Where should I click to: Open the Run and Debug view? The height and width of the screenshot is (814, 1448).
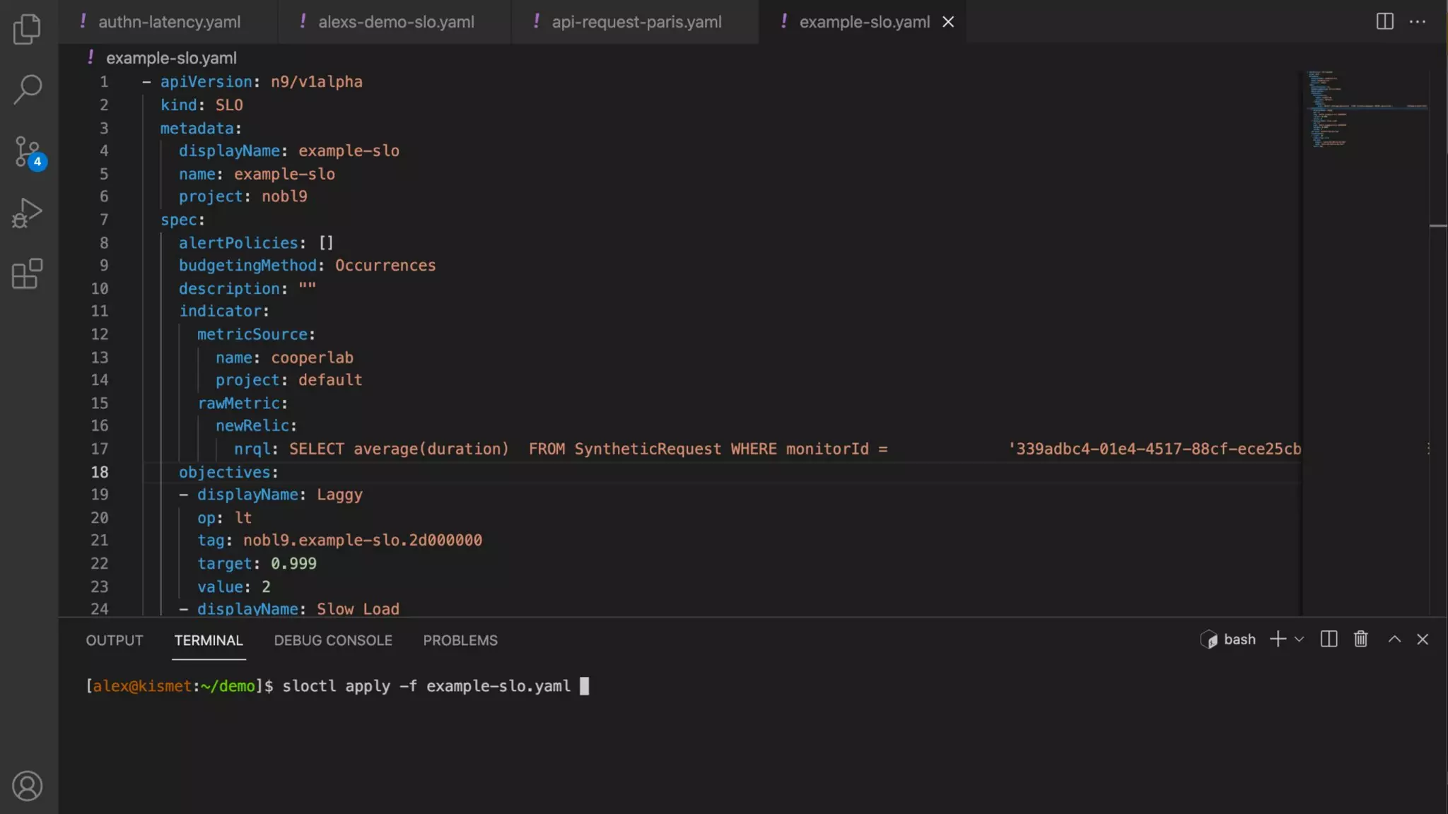pyautogui.click(x=27, y=213)
